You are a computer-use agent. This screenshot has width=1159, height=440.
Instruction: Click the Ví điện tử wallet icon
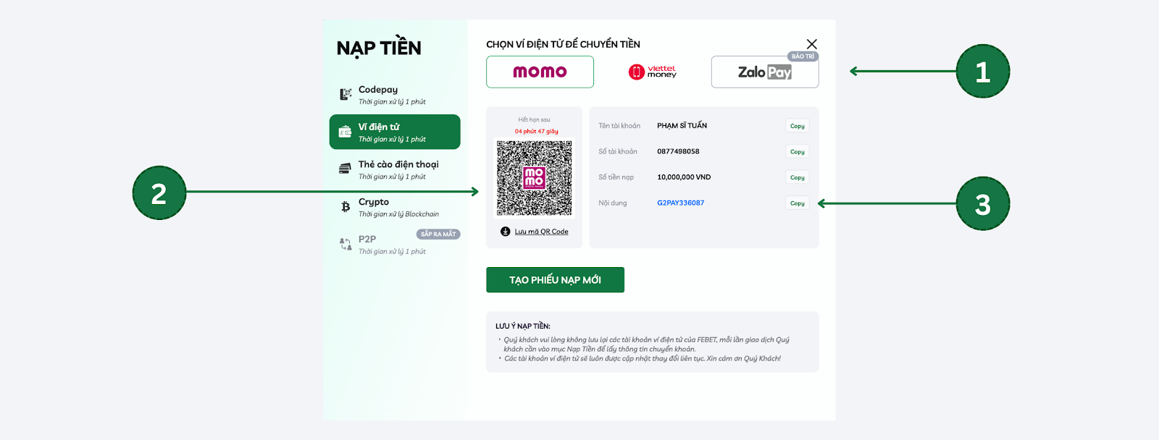(x=346, y=132)
